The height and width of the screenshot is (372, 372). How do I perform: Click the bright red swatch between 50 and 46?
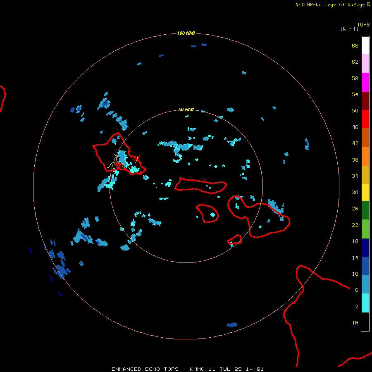365,119
